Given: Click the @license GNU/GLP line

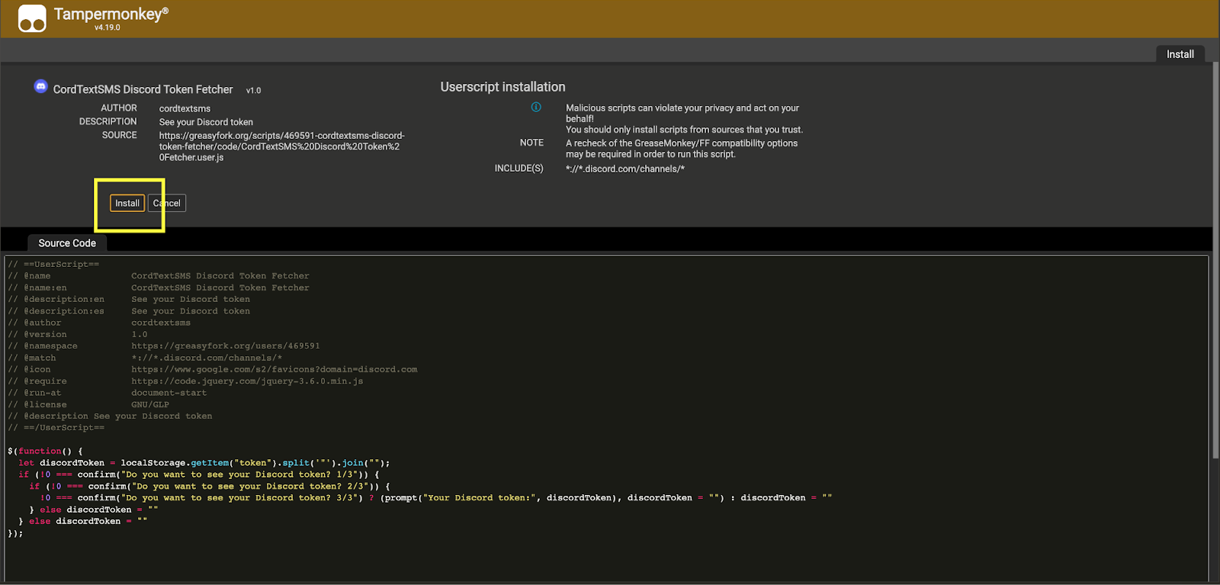Looking at the screenshot, I should tap(88, 405).
